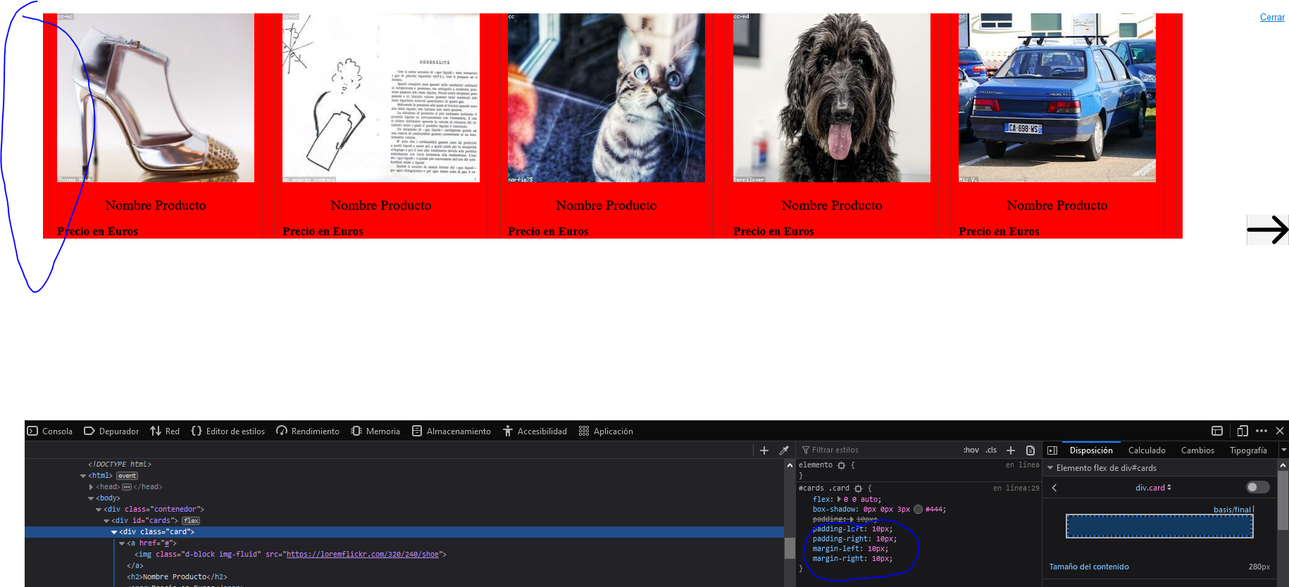Select the Disposición sidebar tab
The height and width of the screenshot is (587, 1289).
pos(1091,450)
